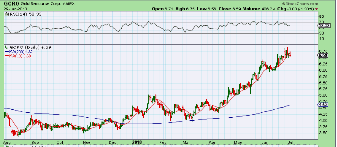Click the 4.75 price axis label
The width and height of the screenshot is (337, 147).
[323, 101]
